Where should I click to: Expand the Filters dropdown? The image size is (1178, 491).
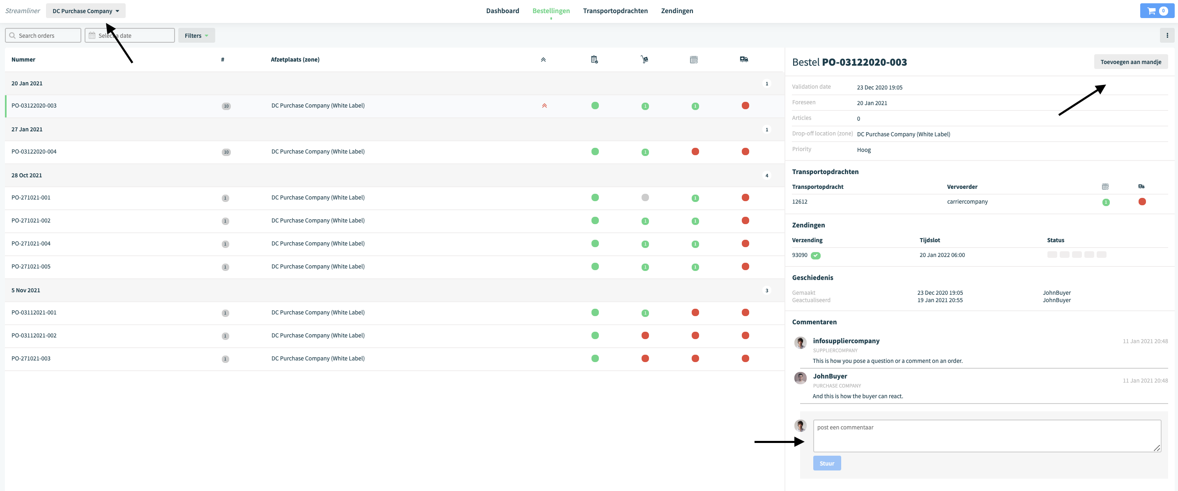(196, 35)
